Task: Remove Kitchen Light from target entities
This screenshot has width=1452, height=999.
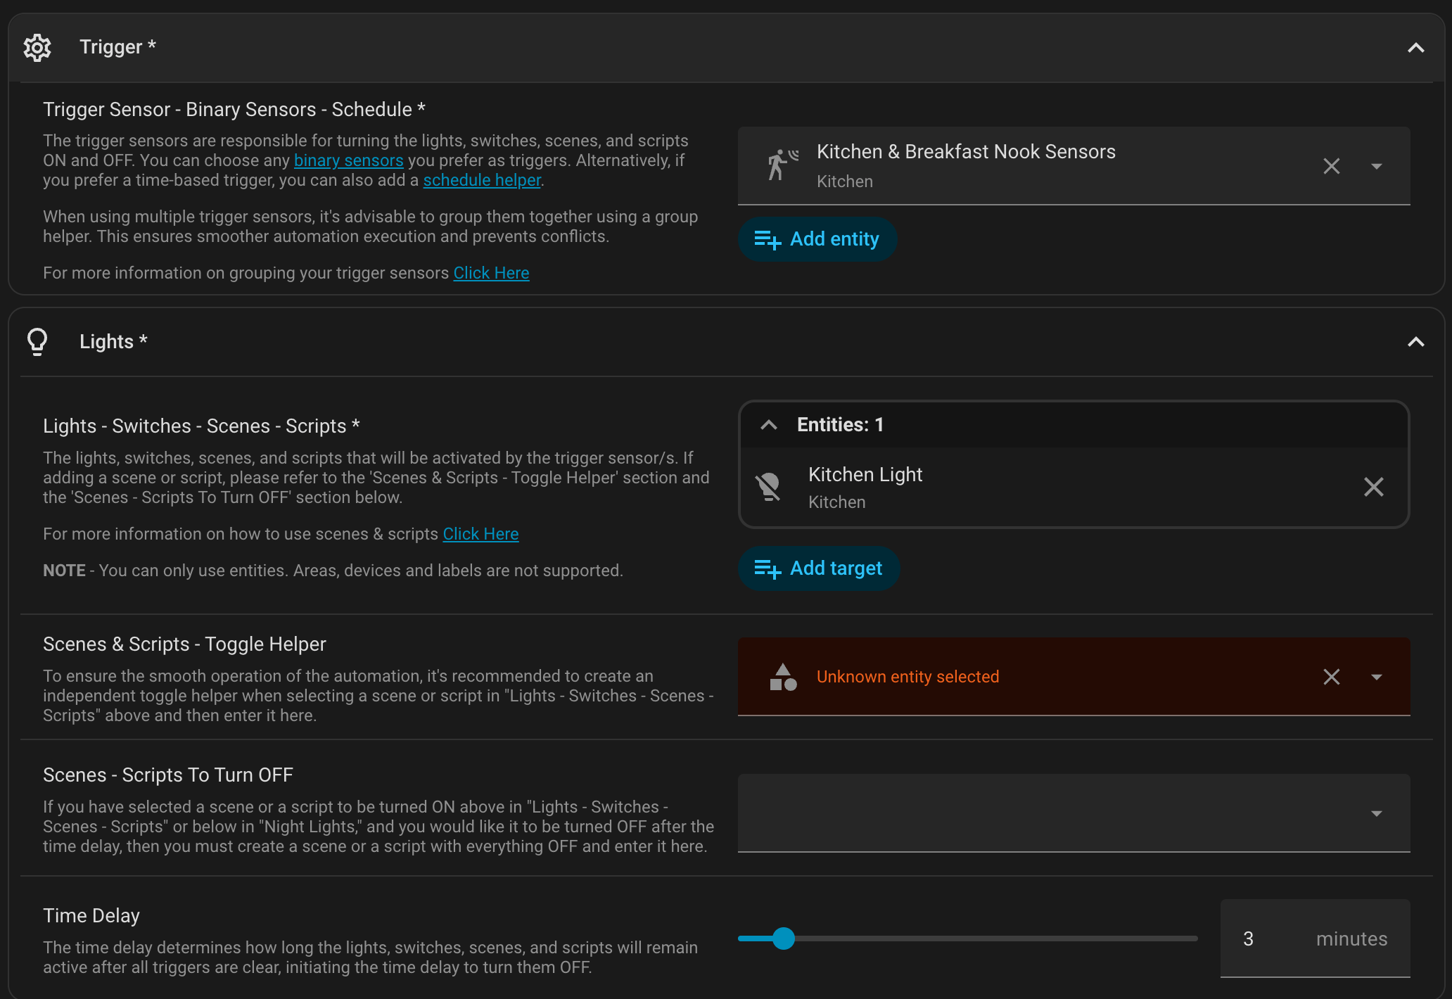Action: tap(1373, 487)
